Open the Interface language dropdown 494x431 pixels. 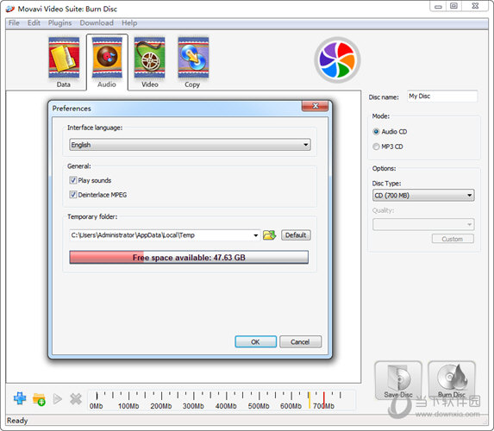(x=190, y=145)
